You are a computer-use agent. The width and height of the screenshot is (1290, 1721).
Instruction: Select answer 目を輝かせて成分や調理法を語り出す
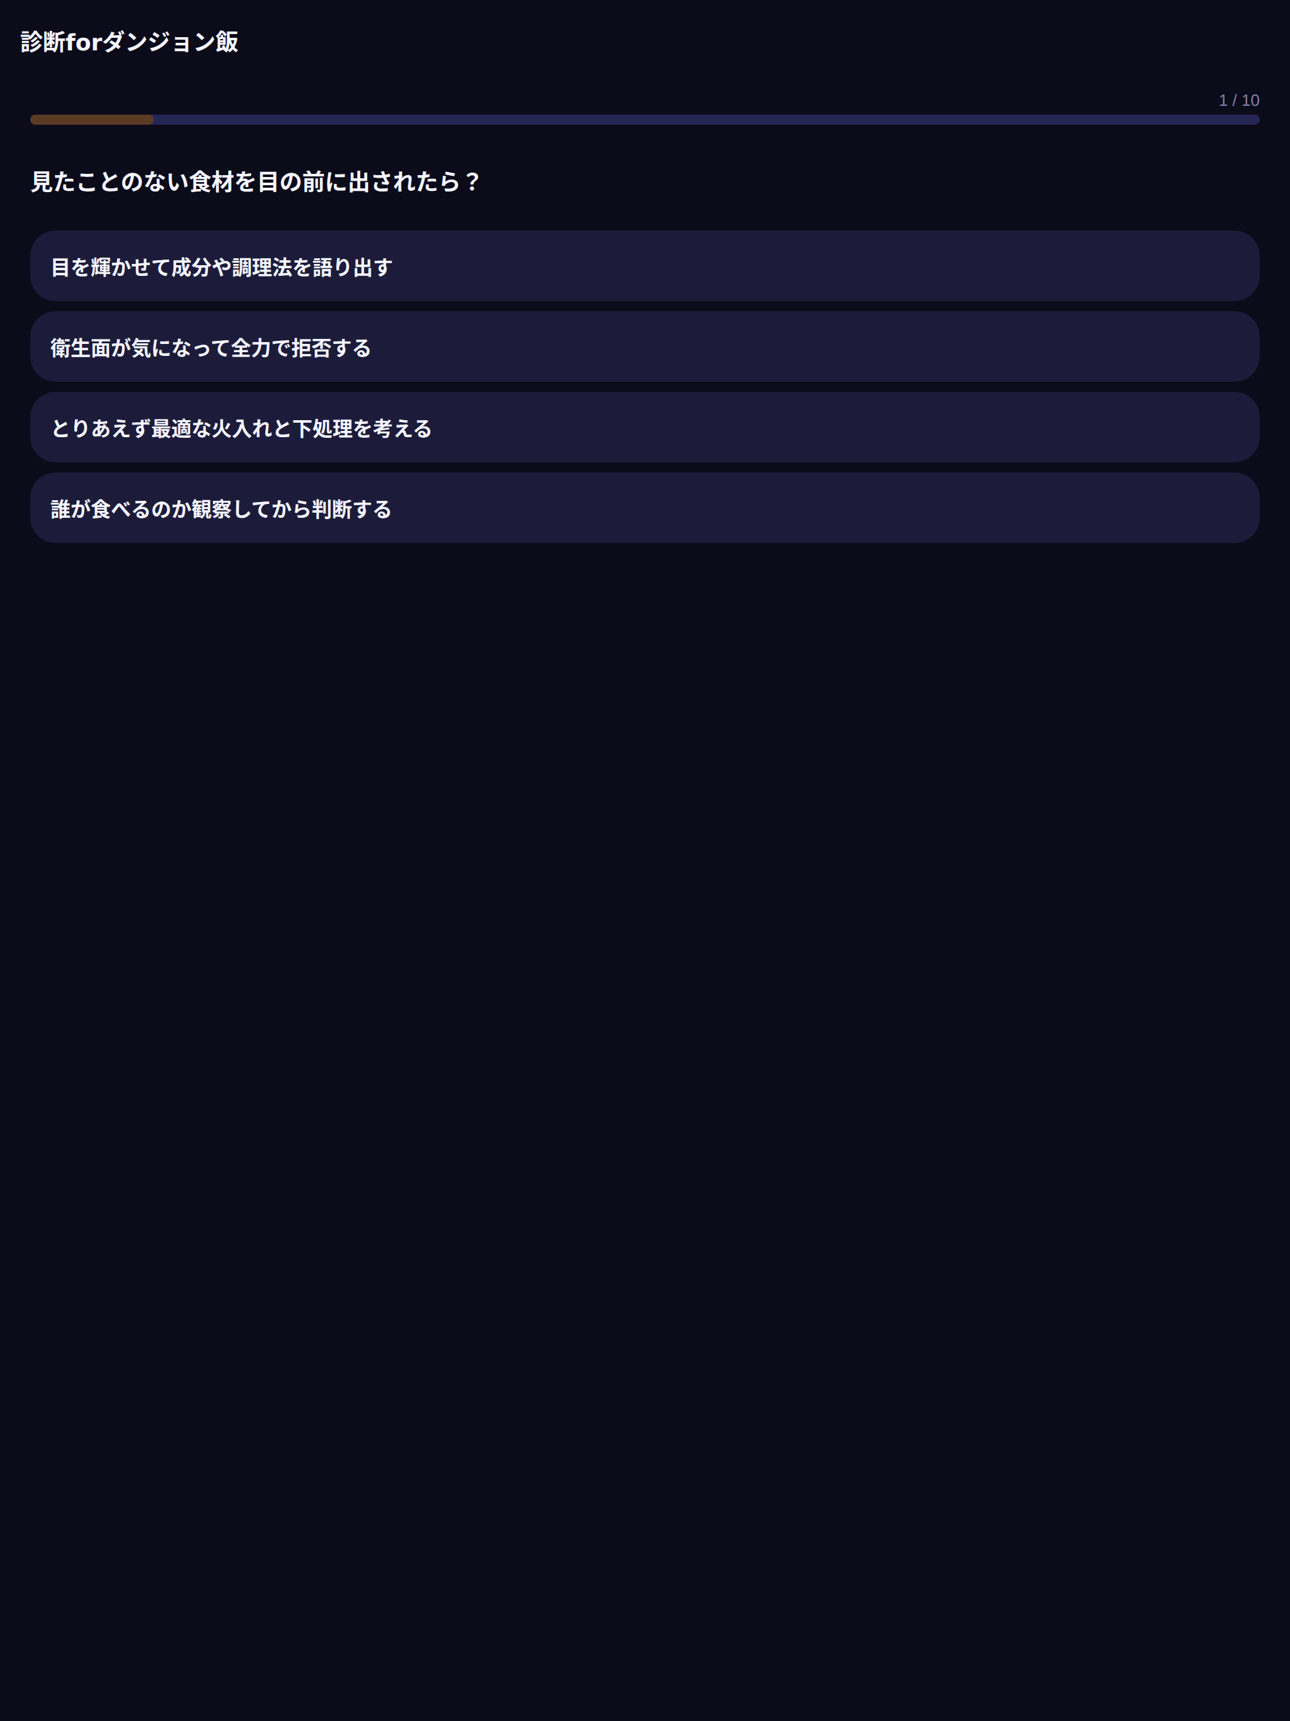click(644, 266)
